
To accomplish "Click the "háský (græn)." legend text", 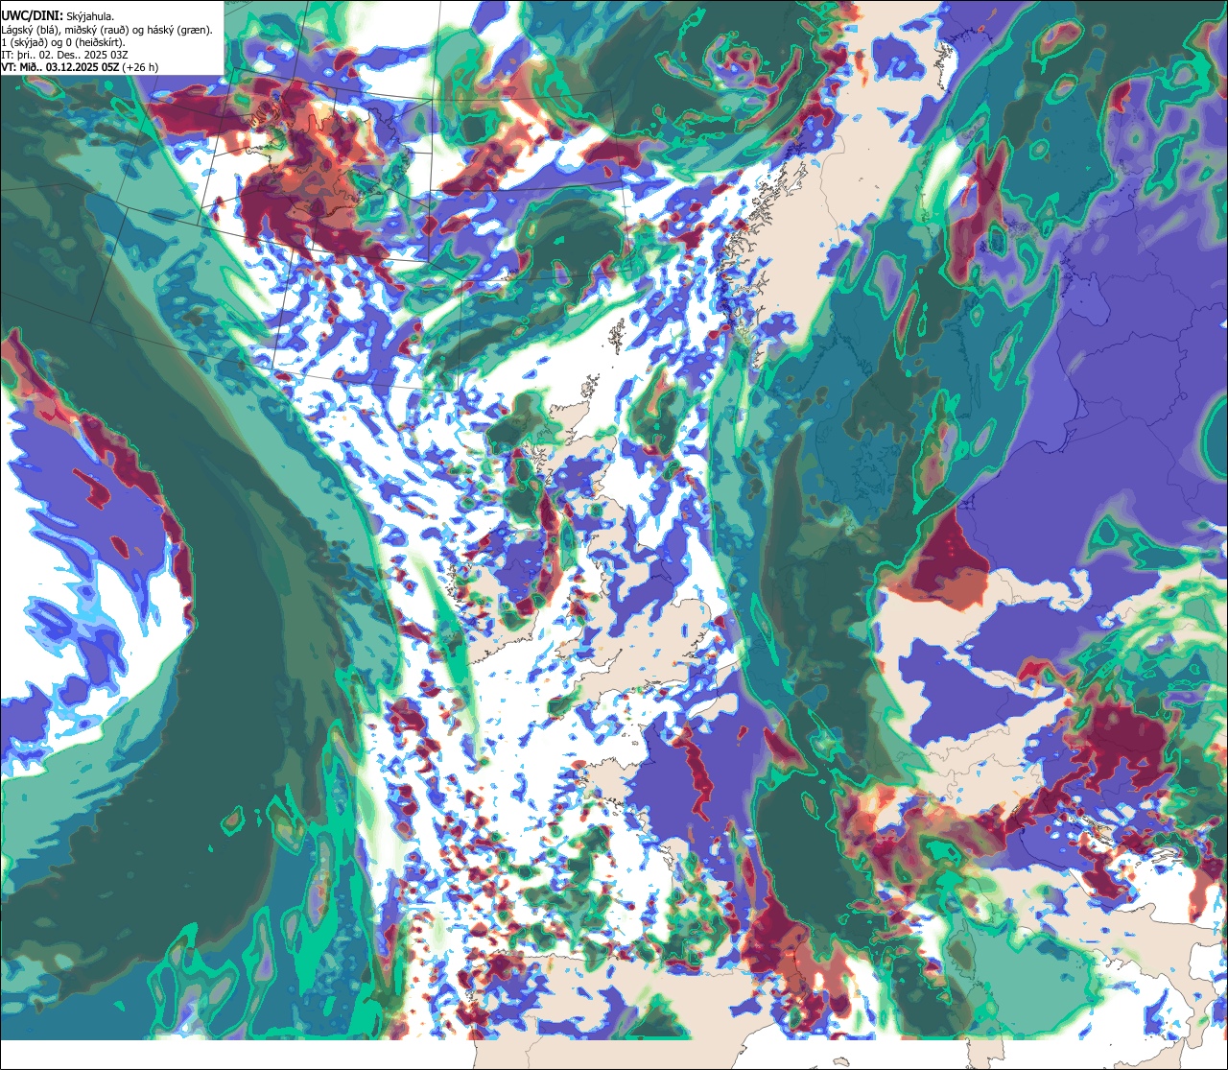I will 179,31.
